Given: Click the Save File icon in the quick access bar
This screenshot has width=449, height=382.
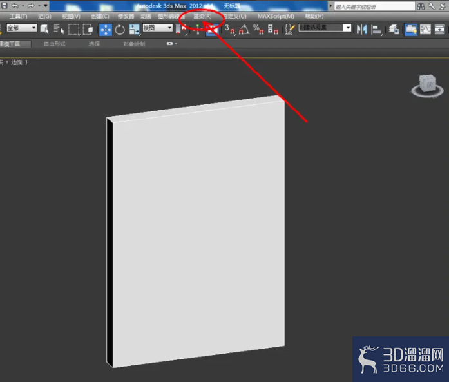Looking at the screenshot, I should tap(4, 5).
